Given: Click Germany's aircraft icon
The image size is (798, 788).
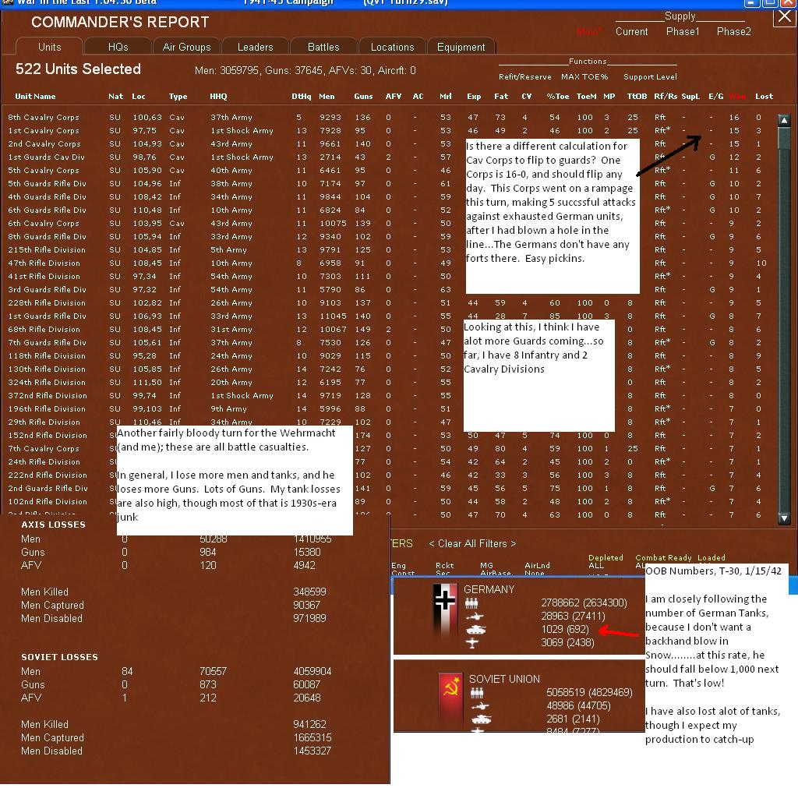Looking at the screenshot, I should point(471,643).
